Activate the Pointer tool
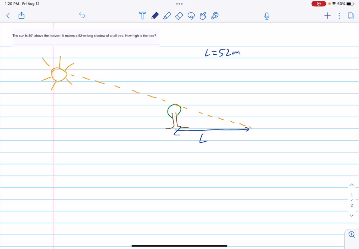This screenshot has width=359, height=249. tap(203, 16)
